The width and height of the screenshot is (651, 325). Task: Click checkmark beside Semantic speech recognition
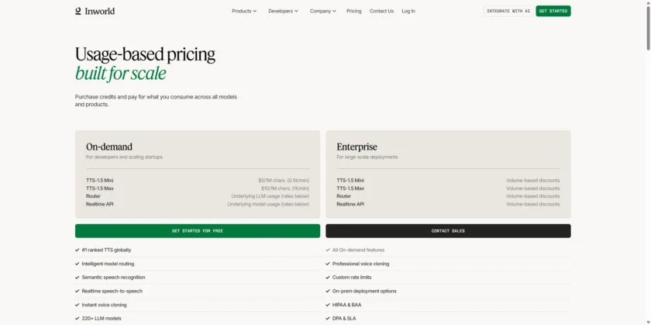coord(77,277)
